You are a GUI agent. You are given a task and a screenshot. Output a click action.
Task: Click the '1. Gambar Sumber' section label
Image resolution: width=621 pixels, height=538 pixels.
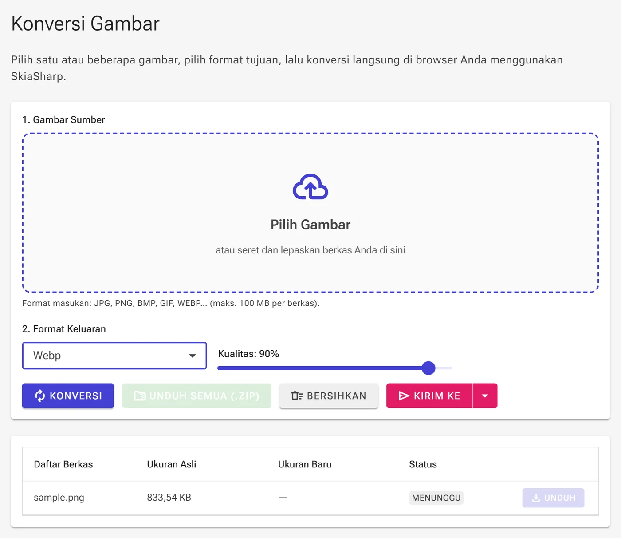[63, 120]
